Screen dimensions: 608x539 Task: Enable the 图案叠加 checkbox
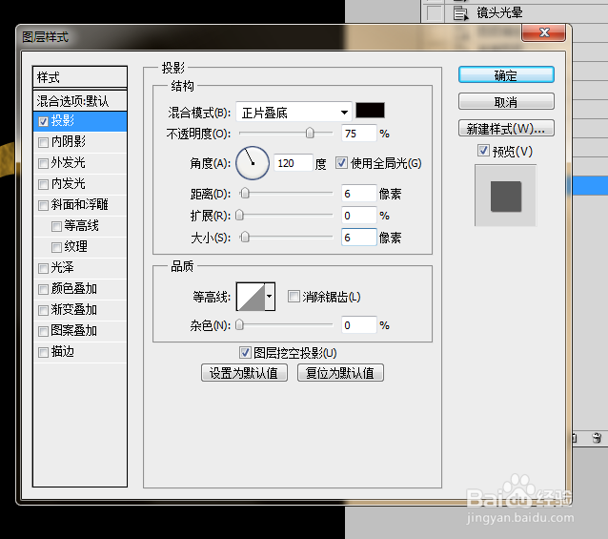44,331
